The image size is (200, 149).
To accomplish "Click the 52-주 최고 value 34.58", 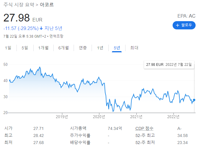I will point(183,135).
